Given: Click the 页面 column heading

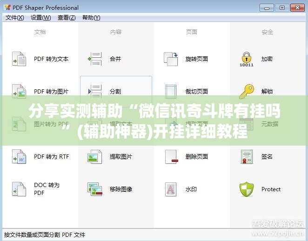Looking at the screenshot, I should [x=192, y=32].
